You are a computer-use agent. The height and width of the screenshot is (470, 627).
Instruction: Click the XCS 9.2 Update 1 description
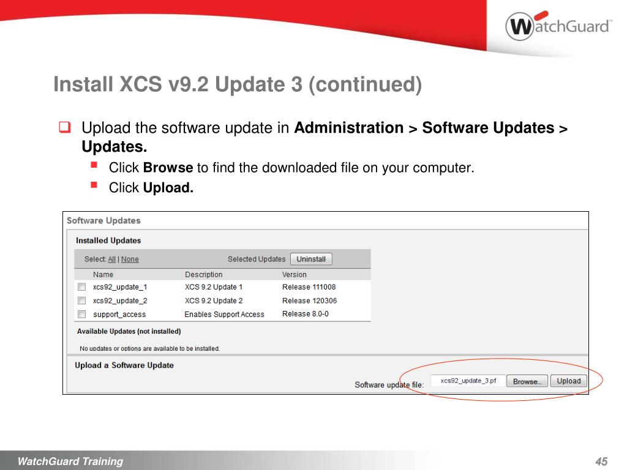(214, 287)
